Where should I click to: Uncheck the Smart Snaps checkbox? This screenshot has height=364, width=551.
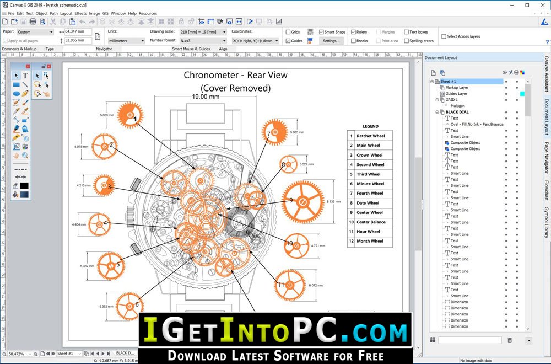pos(321,32)
